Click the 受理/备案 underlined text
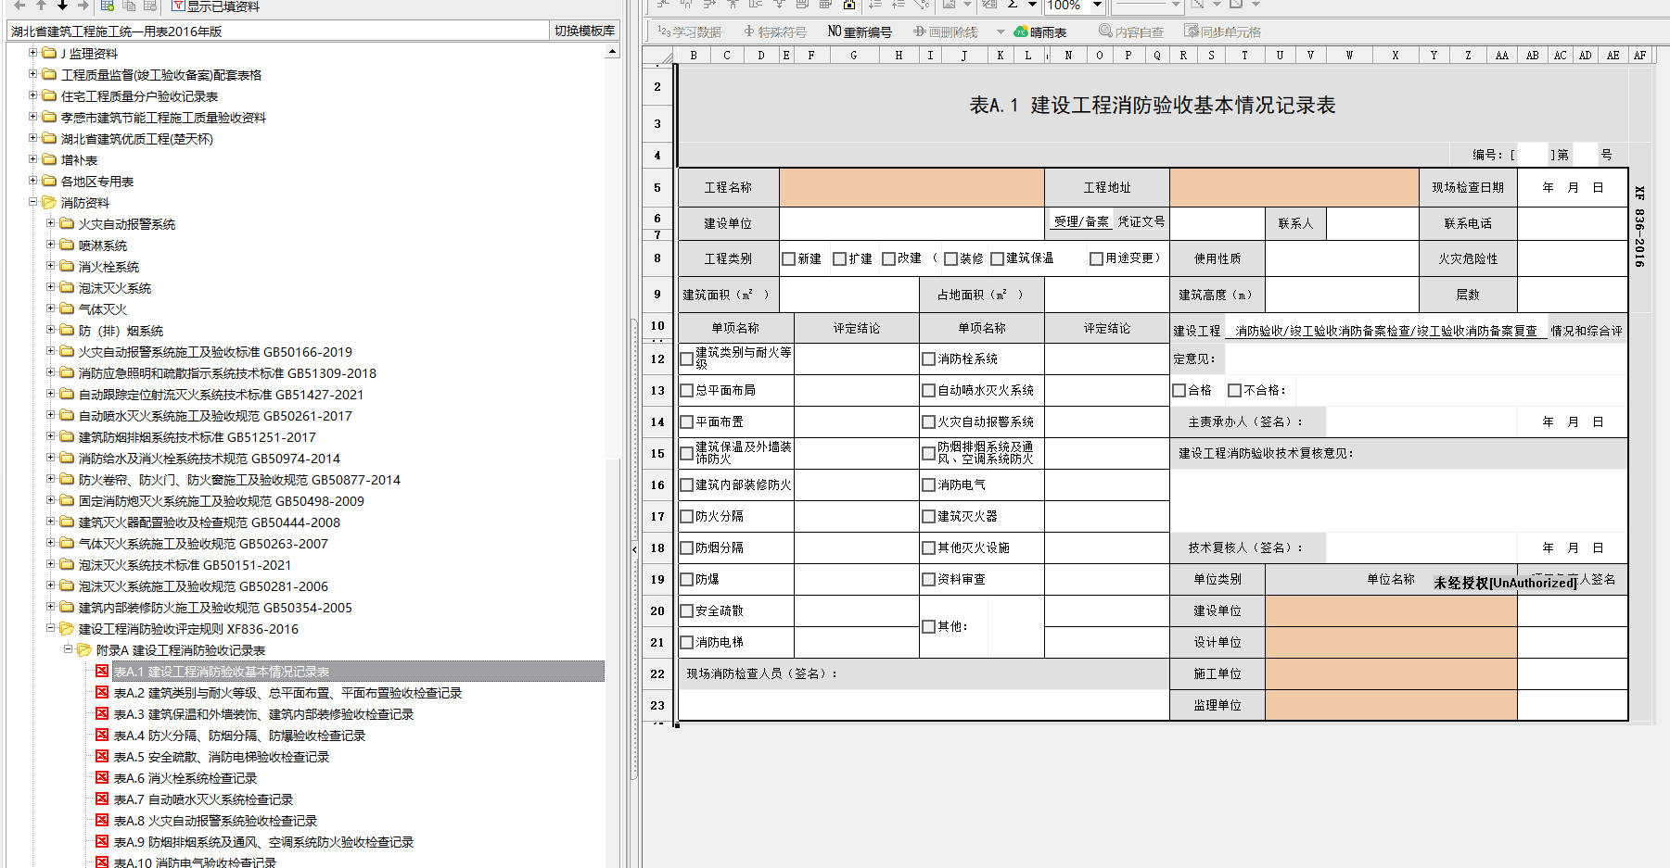 pyautogui.click(x=1080, y=222)
